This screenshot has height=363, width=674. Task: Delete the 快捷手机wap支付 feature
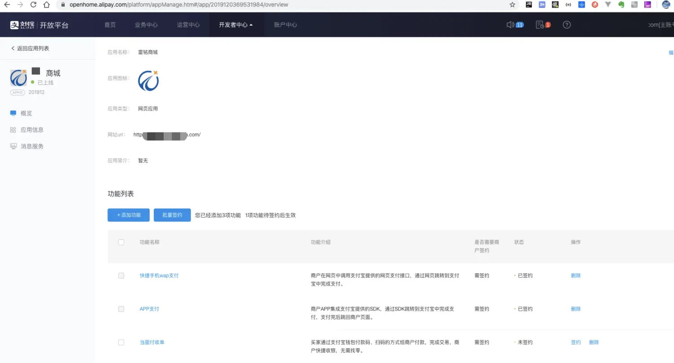tap(576, 275)
